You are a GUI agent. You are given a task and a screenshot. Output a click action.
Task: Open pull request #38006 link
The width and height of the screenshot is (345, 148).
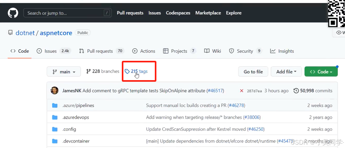click(252, 117)
